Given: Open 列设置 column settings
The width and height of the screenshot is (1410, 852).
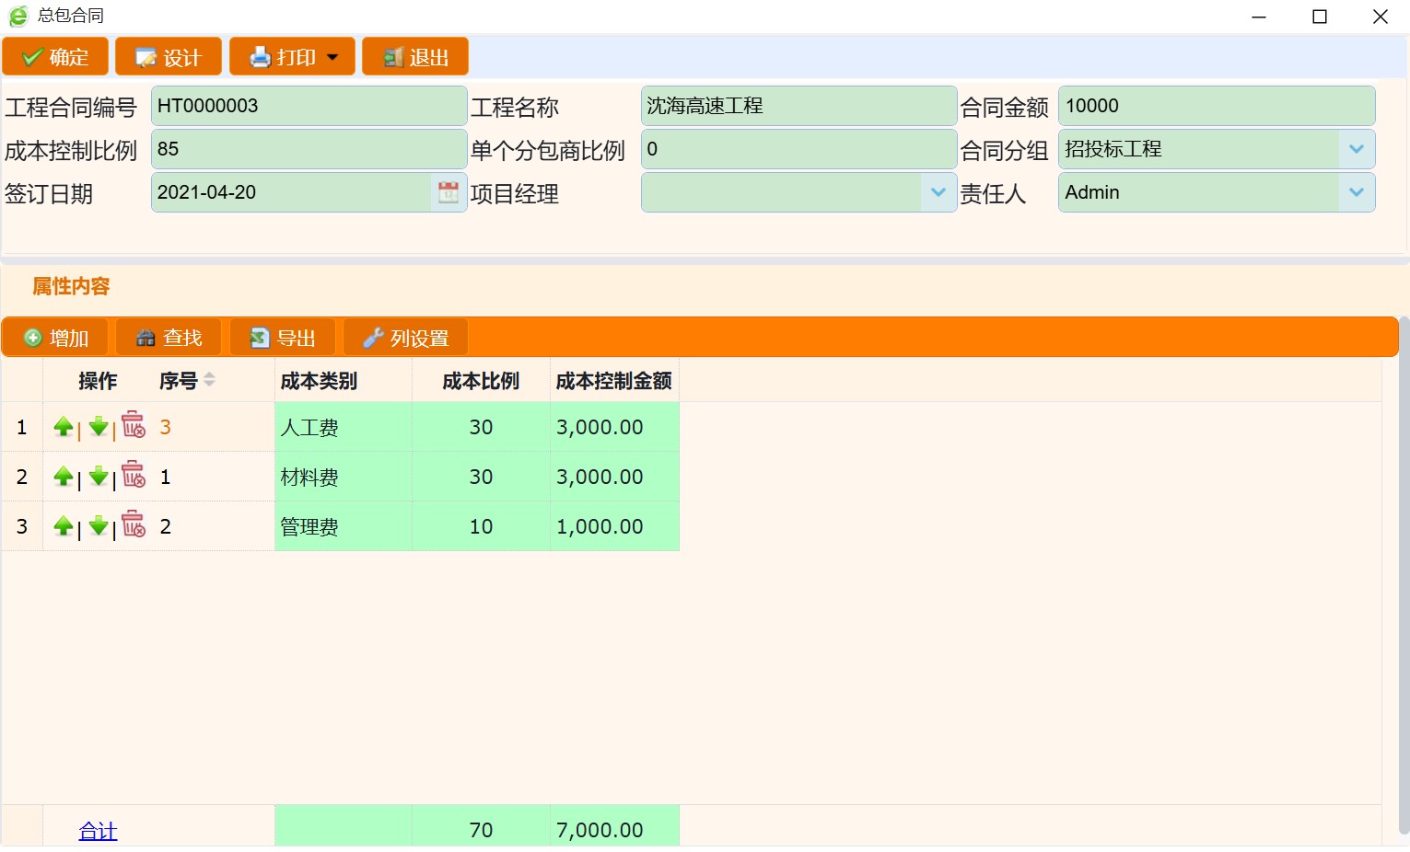Looking at the screenshot, I should (x=405, y=338).
